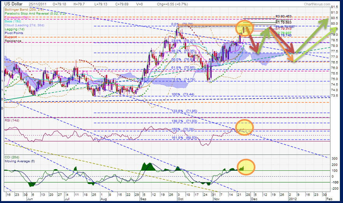The image size is (343, 203).
Task: Select the 25/11/2011 date label
Action: (x=39, y=4)
